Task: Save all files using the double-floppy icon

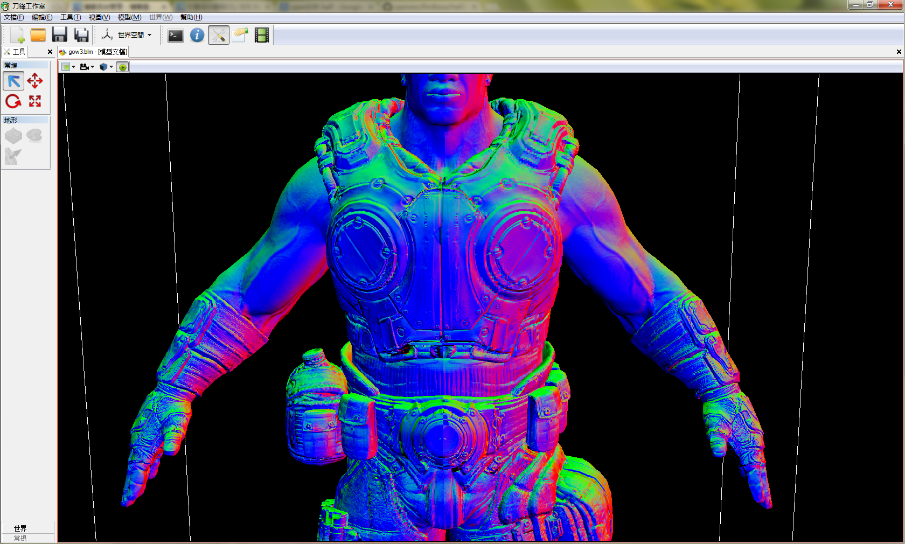Action: click(x=81, y=35)
